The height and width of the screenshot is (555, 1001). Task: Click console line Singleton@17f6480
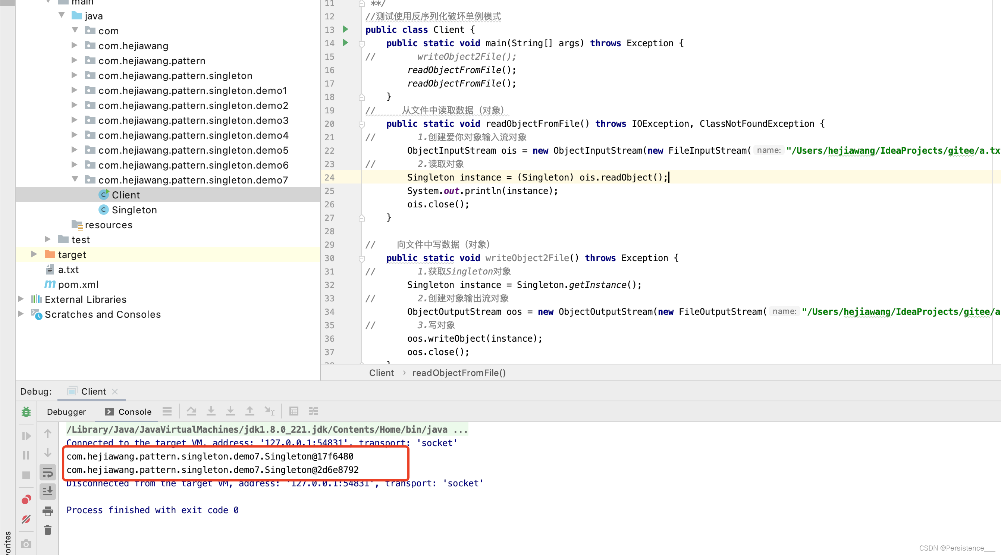pos(210,456)
